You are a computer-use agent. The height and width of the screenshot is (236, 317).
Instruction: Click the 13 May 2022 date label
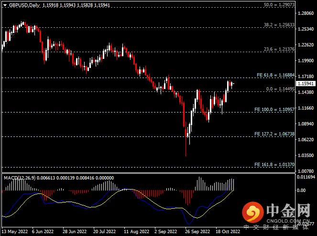14,232
